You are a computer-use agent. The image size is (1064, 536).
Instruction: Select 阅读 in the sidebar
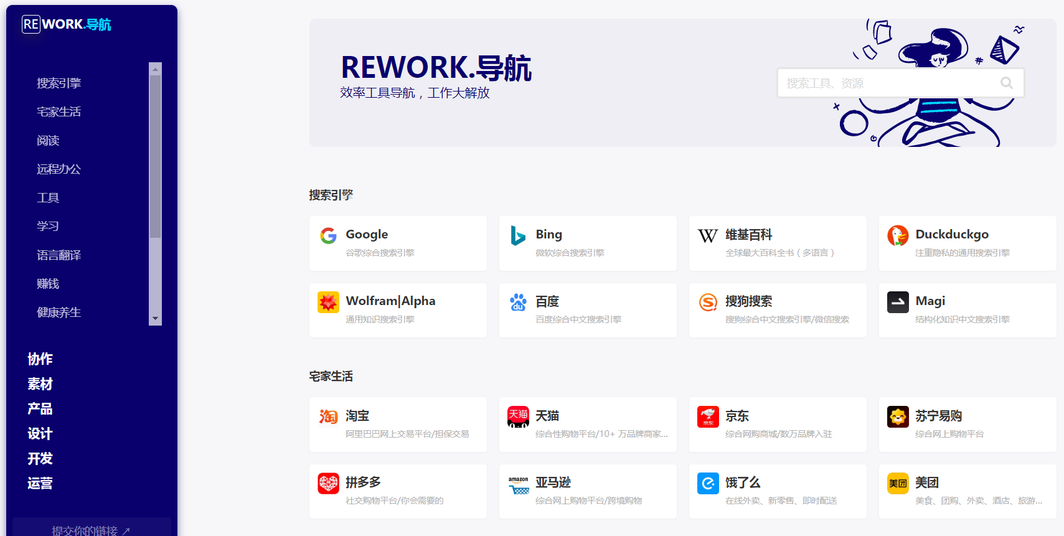click(x=48, y=141)
